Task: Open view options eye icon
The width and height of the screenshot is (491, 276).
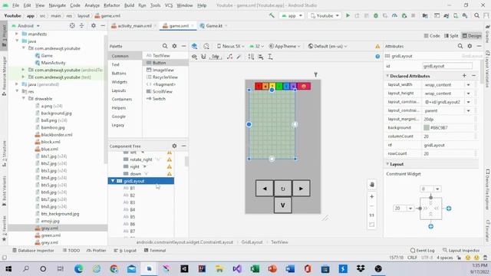Action: [x=194, y=57]
